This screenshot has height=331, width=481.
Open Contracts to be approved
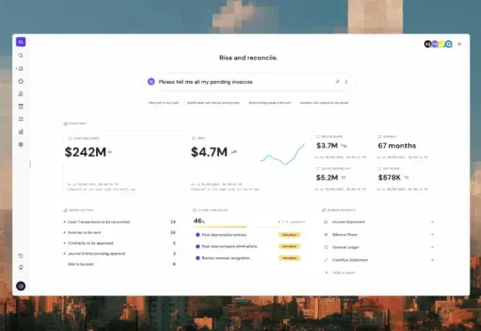pyautogui.click(x=119, y=243)
